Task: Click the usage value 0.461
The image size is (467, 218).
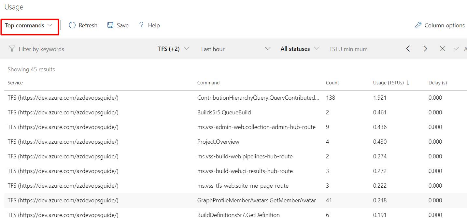Action: pos(380,112)
